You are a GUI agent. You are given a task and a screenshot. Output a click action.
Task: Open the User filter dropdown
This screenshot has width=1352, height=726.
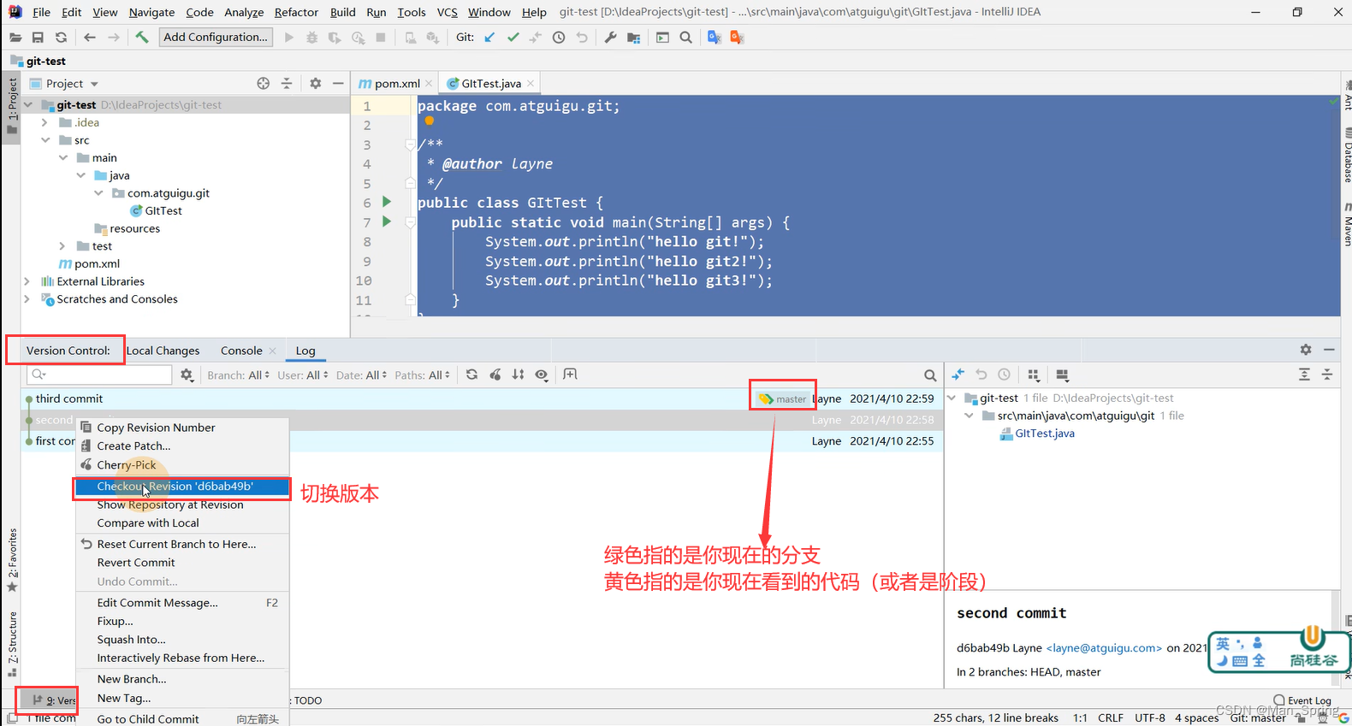coord(303,375)
